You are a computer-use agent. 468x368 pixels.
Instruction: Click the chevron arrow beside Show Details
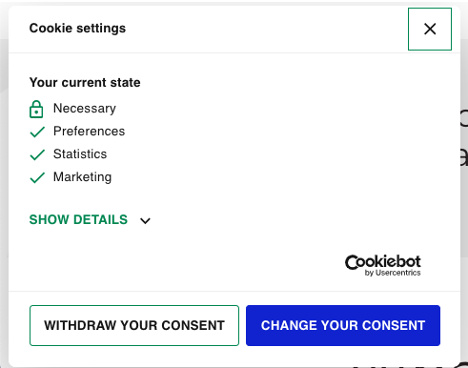(x=145, y=220)
